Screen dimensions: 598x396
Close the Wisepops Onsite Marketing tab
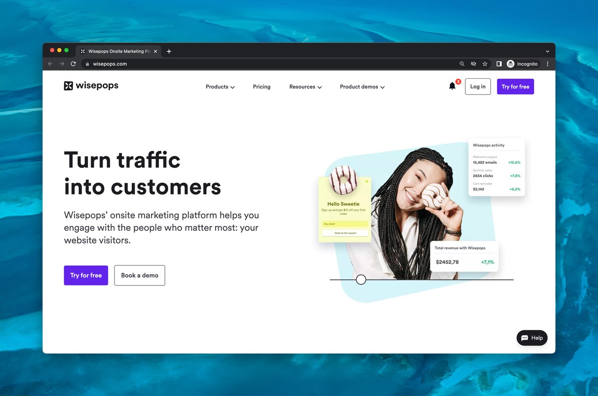click(156, 51)
